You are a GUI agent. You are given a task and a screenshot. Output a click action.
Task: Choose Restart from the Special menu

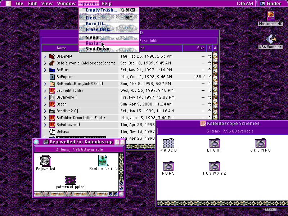point(109,43)
